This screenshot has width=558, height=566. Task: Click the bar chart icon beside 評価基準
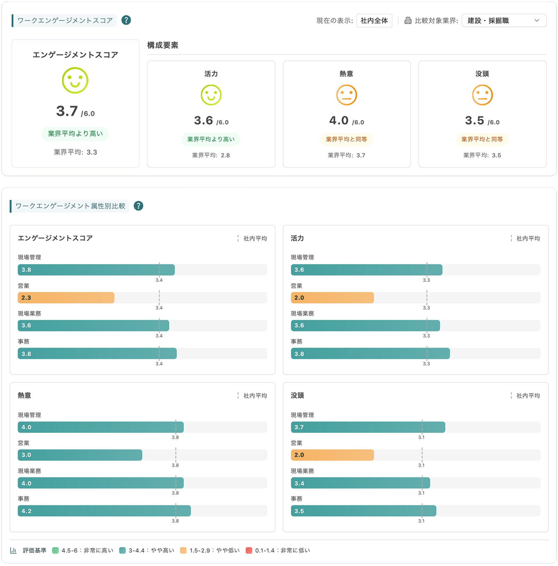pyautogui.click(x=14, y=550)
